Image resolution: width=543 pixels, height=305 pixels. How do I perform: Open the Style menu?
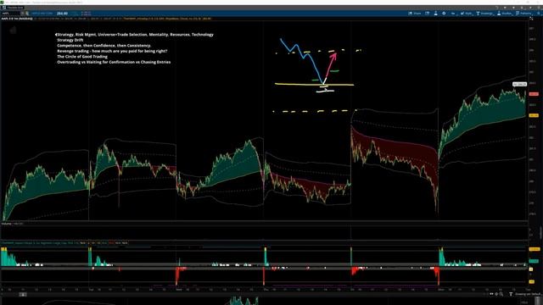point(466,14)
